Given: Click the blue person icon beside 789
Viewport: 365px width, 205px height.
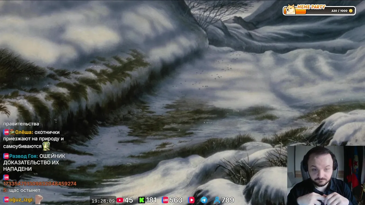Looking at the screenshot, I should (217, 200).
